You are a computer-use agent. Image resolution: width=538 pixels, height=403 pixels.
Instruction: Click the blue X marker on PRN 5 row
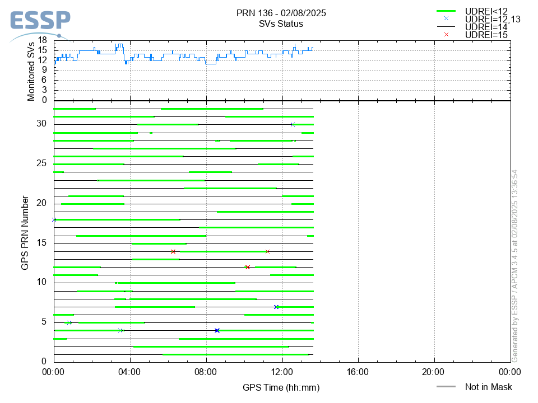(x=69, y=322)
